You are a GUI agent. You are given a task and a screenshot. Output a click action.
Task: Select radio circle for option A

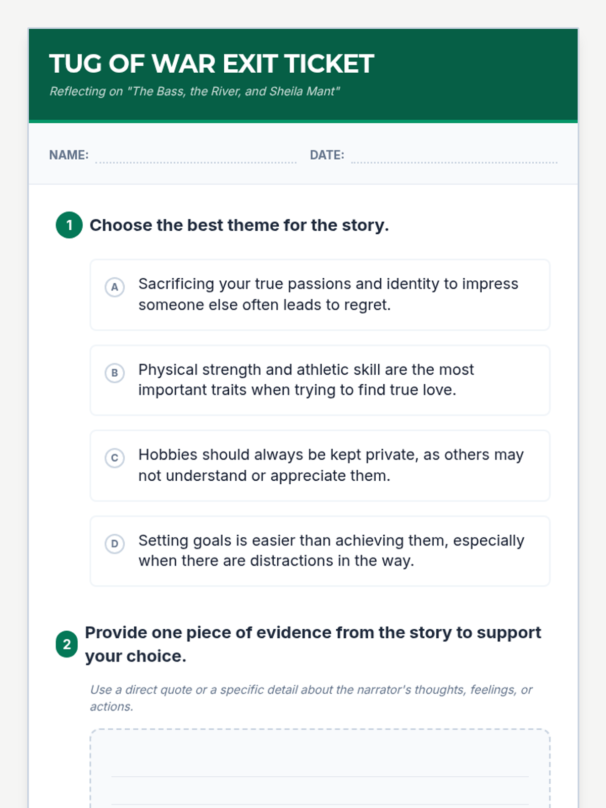pyautogui.click(x=115, y=287)
